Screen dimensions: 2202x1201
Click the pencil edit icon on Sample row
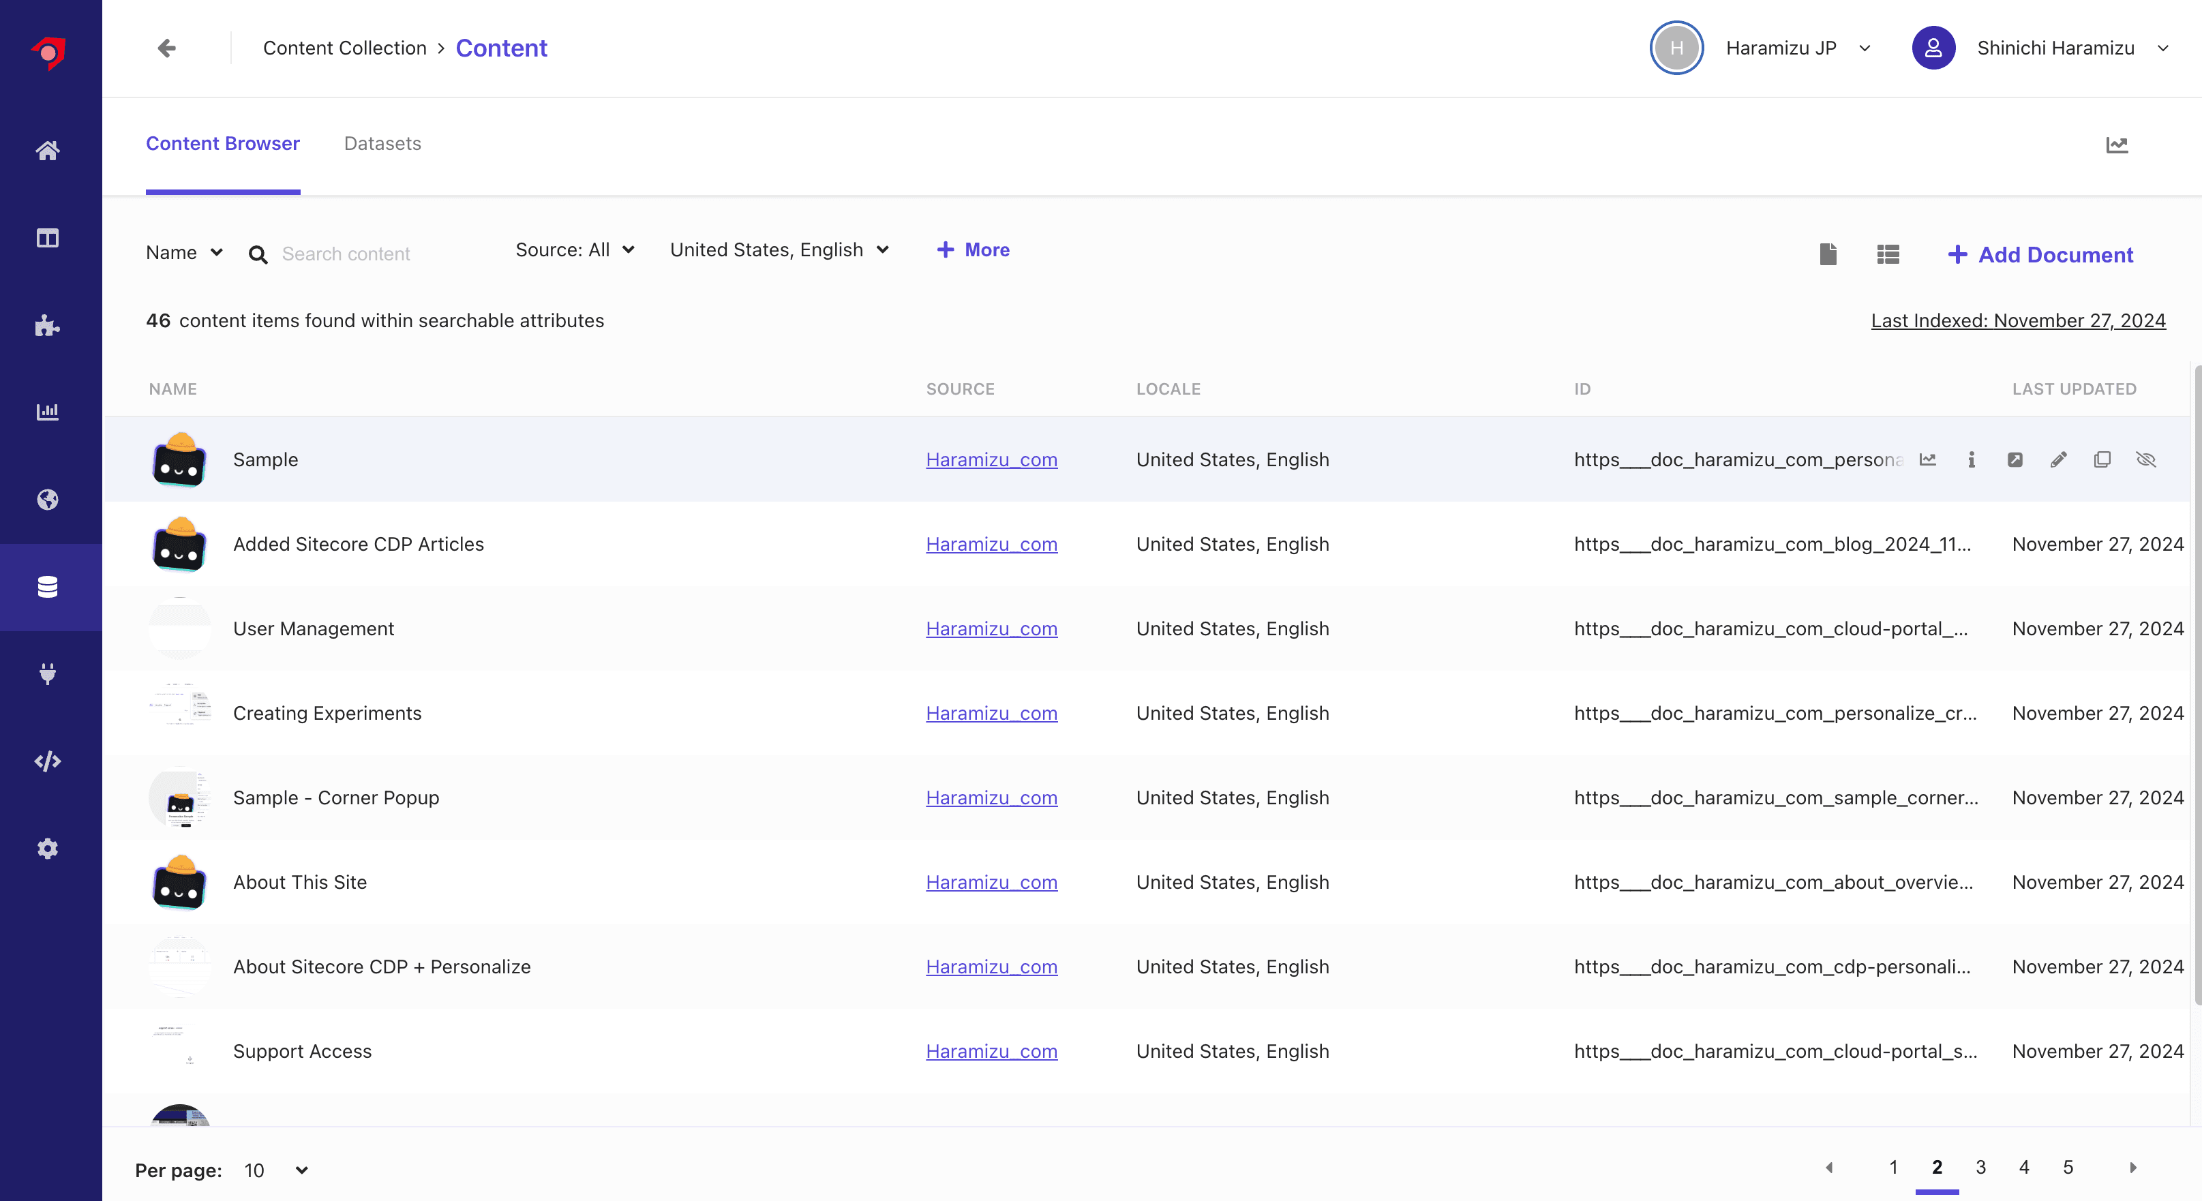pos(2058,460)
